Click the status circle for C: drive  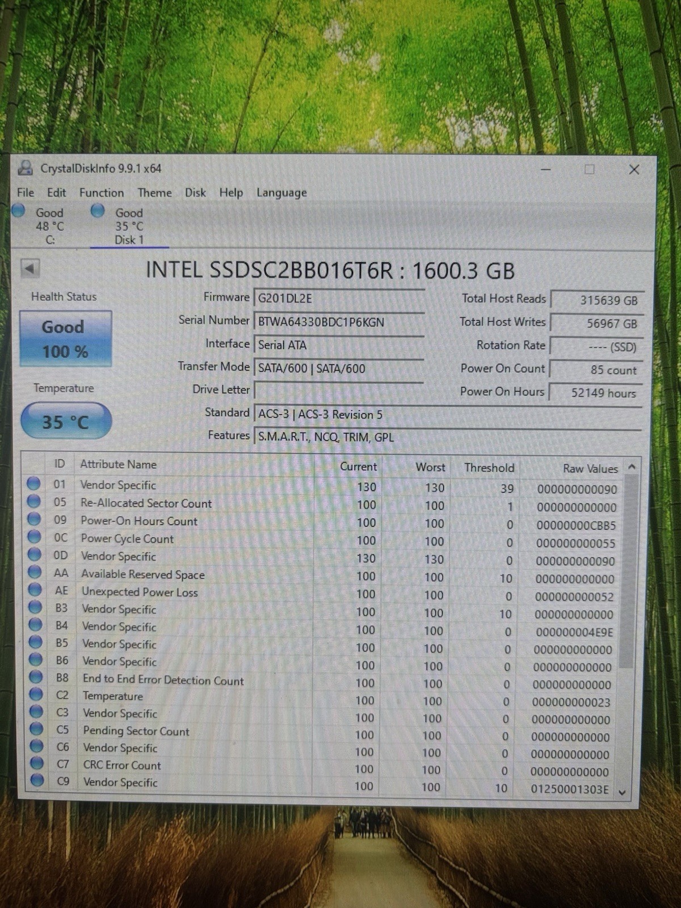pos(19,211)
